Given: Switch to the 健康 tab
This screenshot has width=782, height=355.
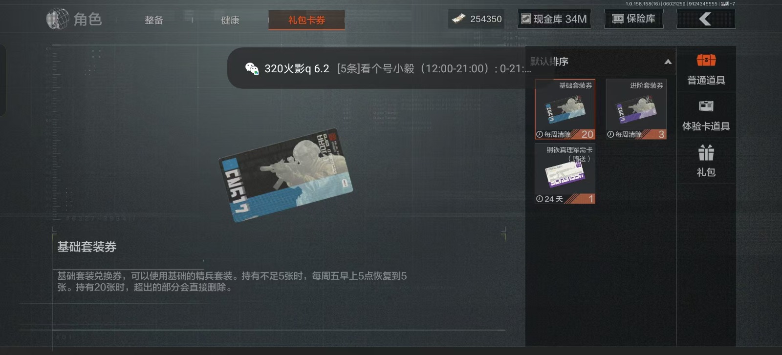Looking at the screenshot, I should tap(230, 20).
